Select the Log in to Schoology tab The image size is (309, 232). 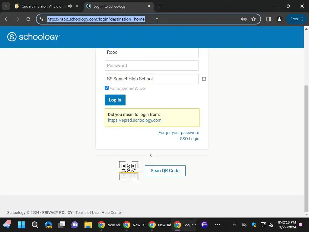coord(118,6)
